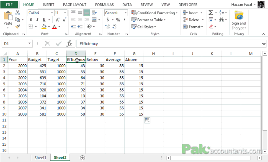Switch to the FORMULAS tab
The width and height of the screenshot is (268, 162).
[104, 5]
